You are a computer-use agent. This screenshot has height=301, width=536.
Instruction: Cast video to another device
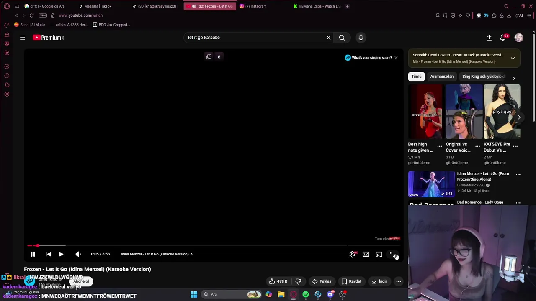pos(379,254)
